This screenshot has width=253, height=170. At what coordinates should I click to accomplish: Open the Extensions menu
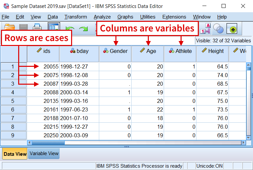pos(174,17)
